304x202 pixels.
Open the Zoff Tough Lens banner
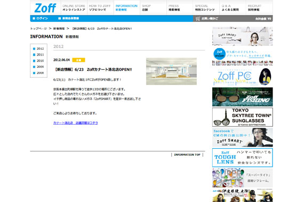click(242, 158)
